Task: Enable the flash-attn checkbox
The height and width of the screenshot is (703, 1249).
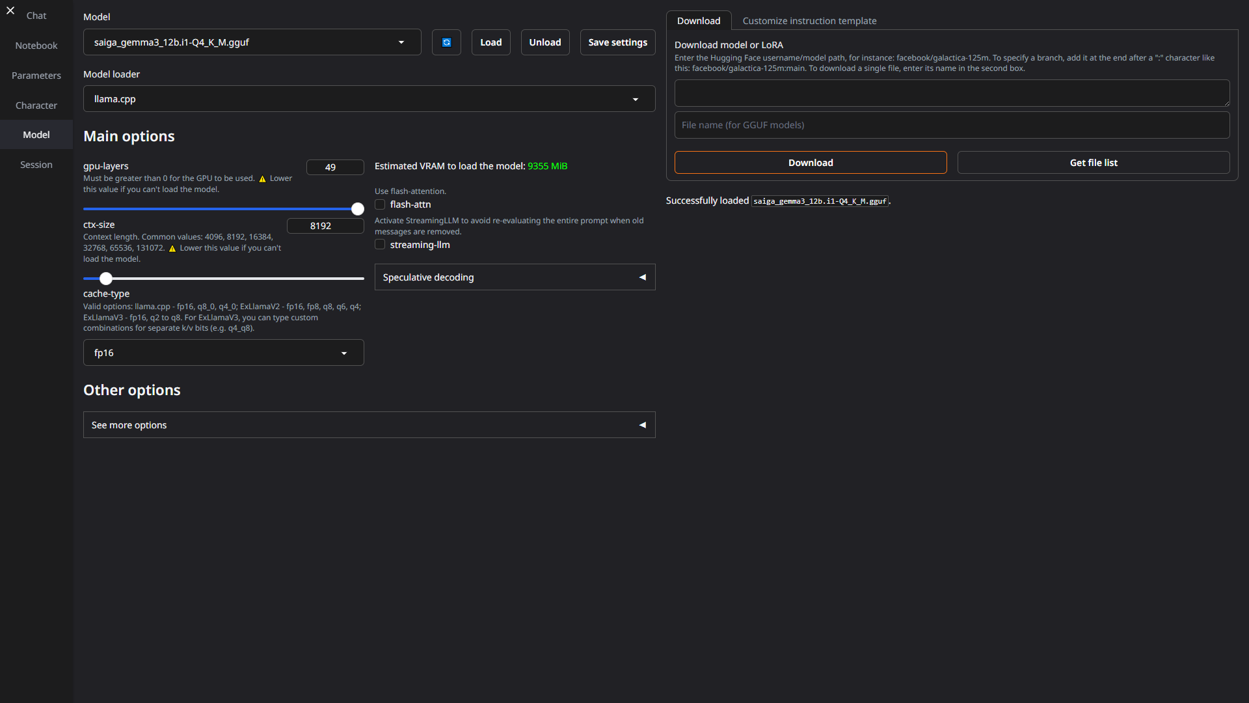Action: [380, 204]
